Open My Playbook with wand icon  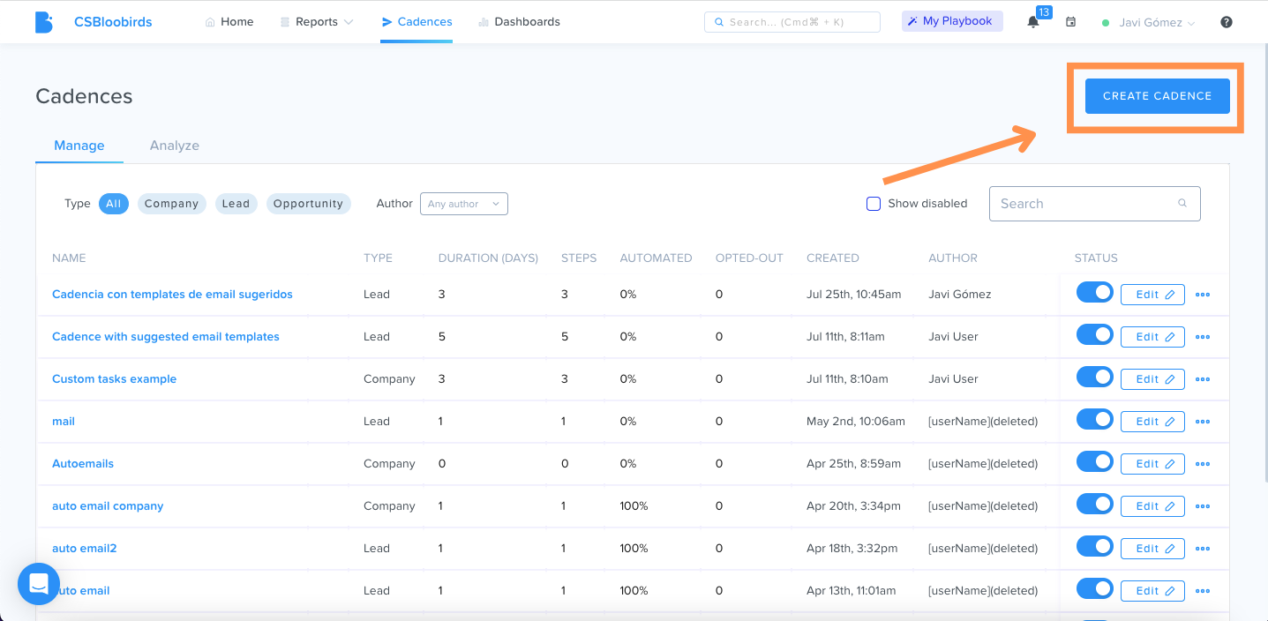[x=952, y=21]
